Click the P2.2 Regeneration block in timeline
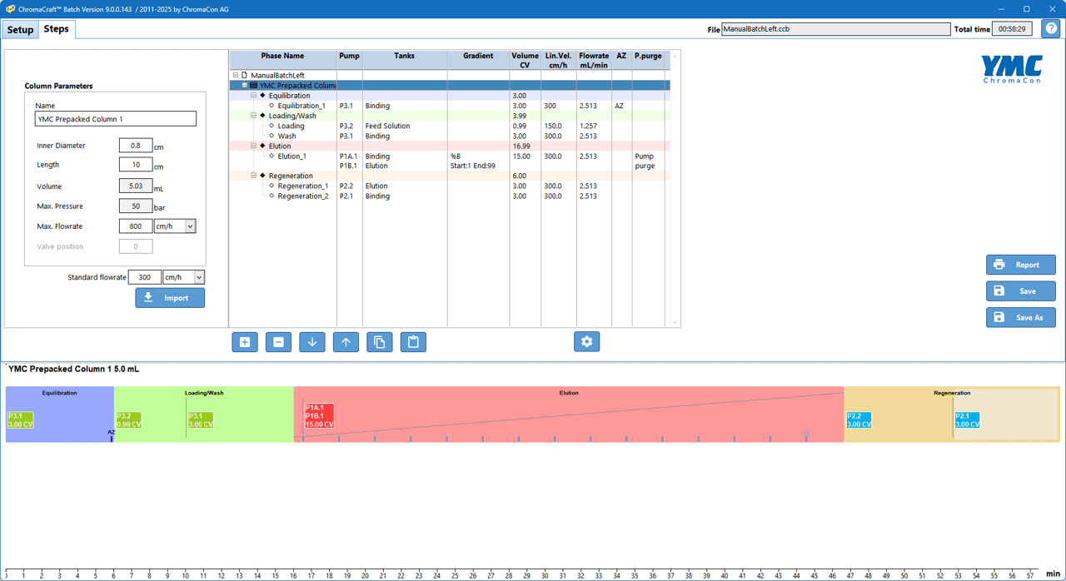 [x=859, y=420]
